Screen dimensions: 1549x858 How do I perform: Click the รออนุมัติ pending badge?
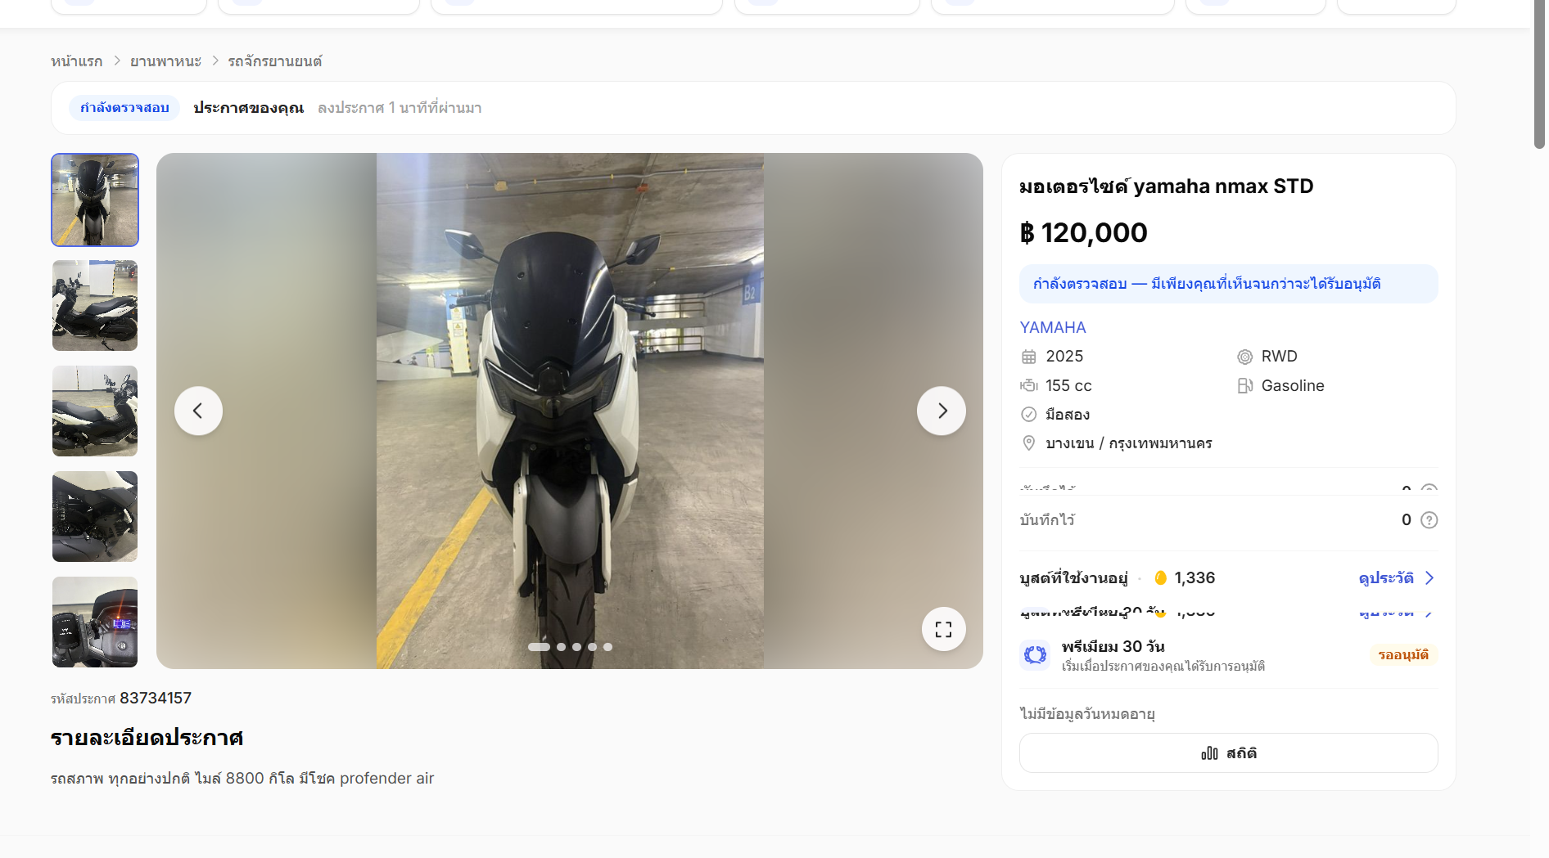coord(1403,655)
